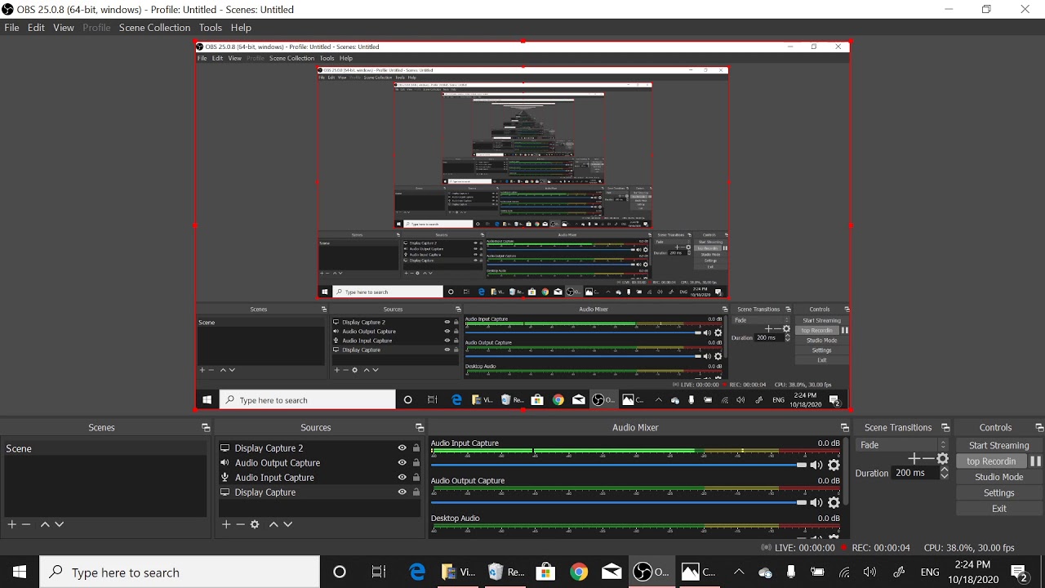Move the scene down in the Scenes list
Viewport: 1045px width, 588px height.
coord(59,524)
